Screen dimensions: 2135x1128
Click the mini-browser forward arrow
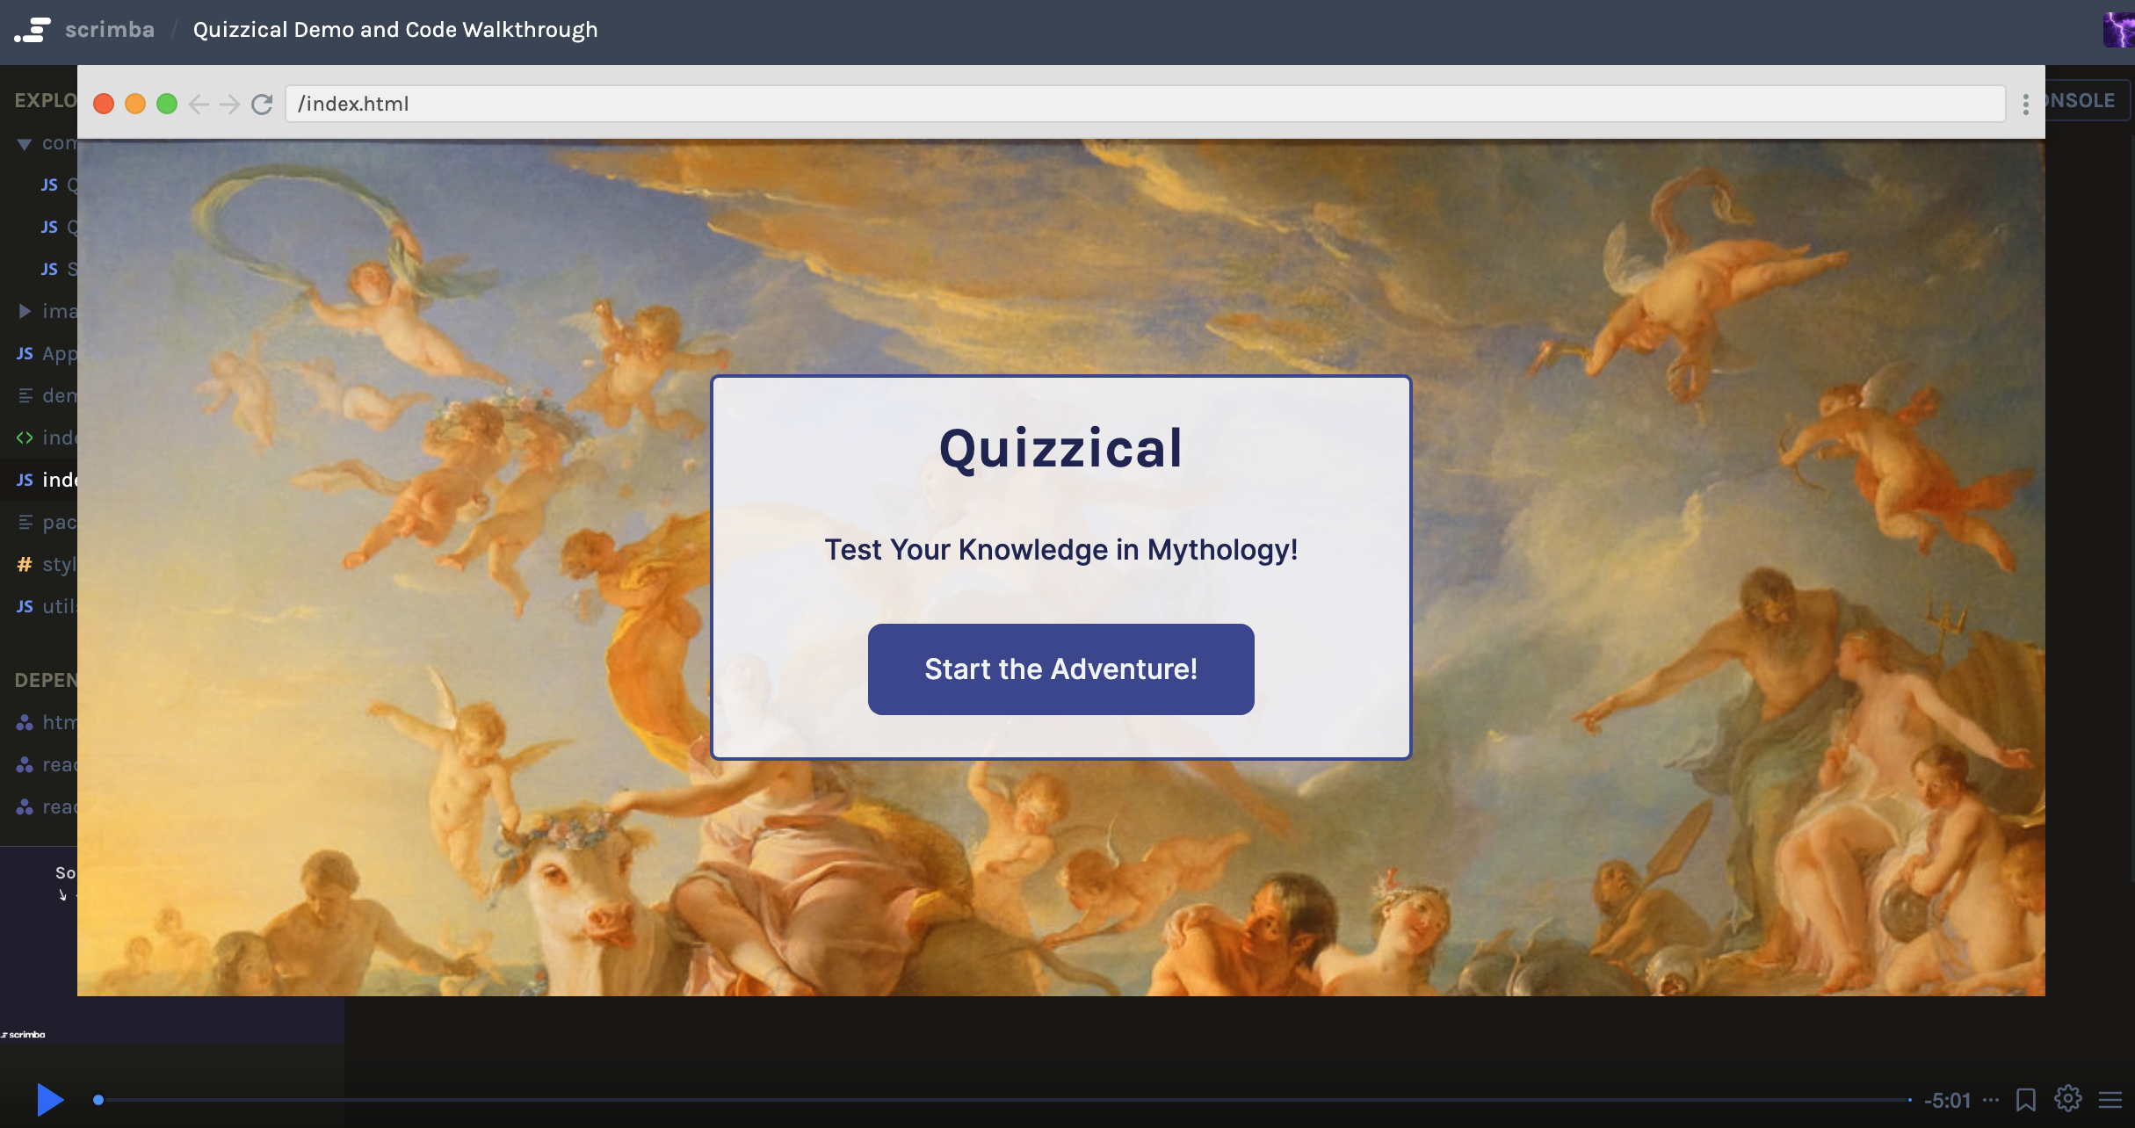coord(230,105)
